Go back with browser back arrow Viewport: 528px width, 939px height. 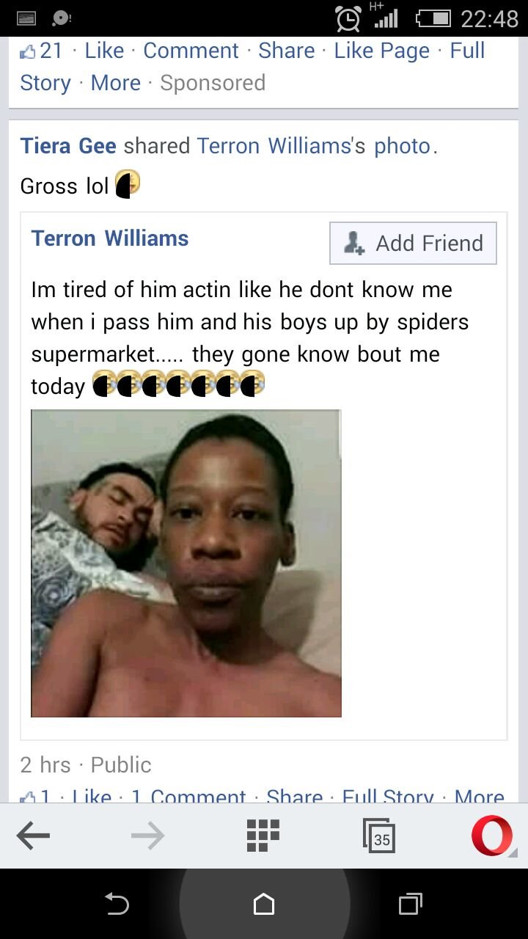tap(33, 836)
